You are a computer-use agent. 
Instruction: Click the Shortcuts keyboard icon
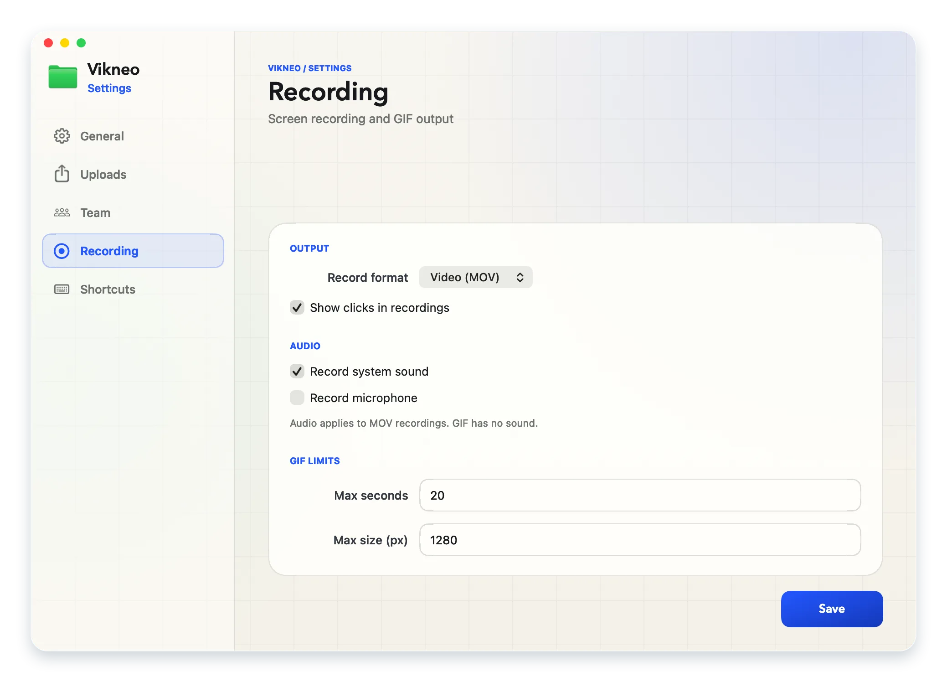(x=62, y=289)
